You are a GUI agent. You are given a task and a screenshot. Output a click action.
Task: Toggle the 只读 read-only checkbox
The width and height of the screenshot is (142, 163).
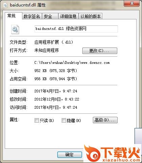(37, 121)
